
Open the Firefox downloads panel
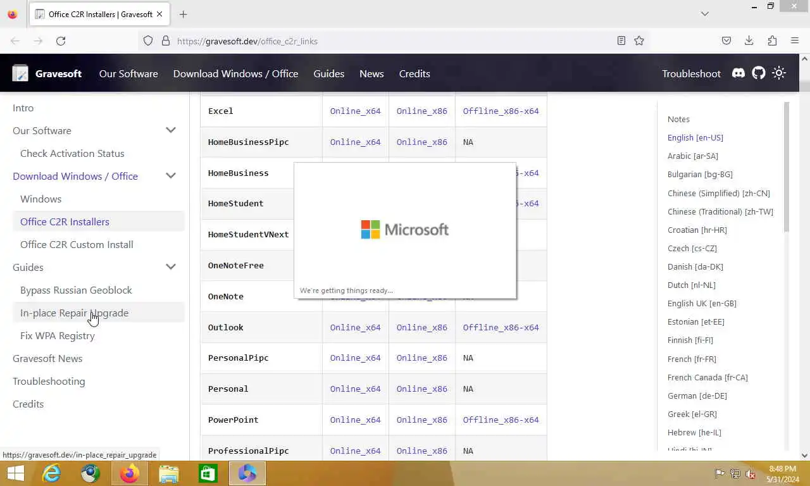749,41
